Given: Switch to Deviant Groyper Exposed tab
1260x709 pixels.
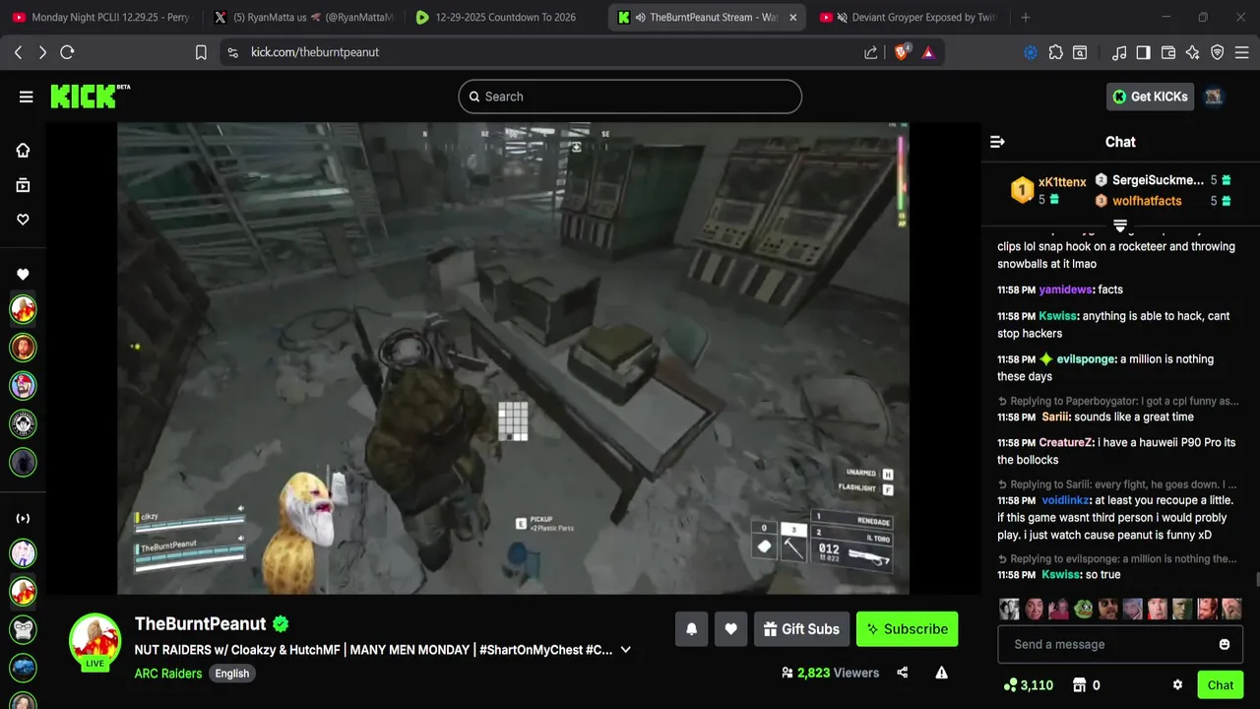Looking at the screenshot, I should pyautogui.click(x=909, y=17).
